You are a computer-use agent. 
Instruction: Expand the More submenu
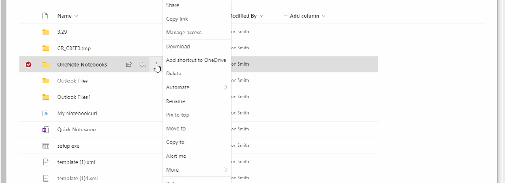click(x=197, y=170)
